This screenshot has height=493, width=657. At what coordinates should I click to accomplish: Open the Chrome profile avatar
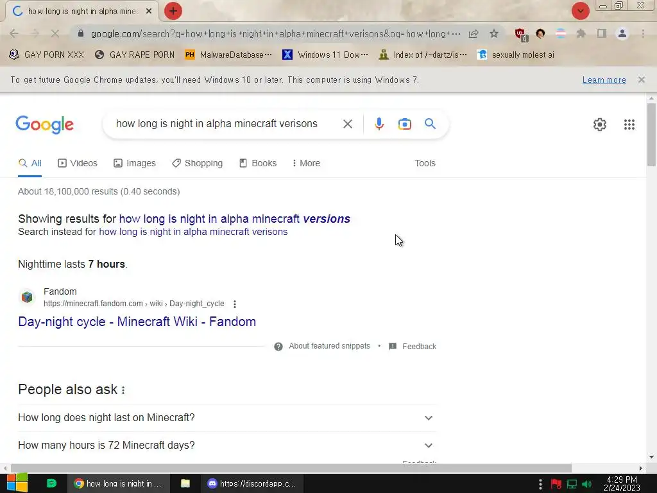(622, 33)
